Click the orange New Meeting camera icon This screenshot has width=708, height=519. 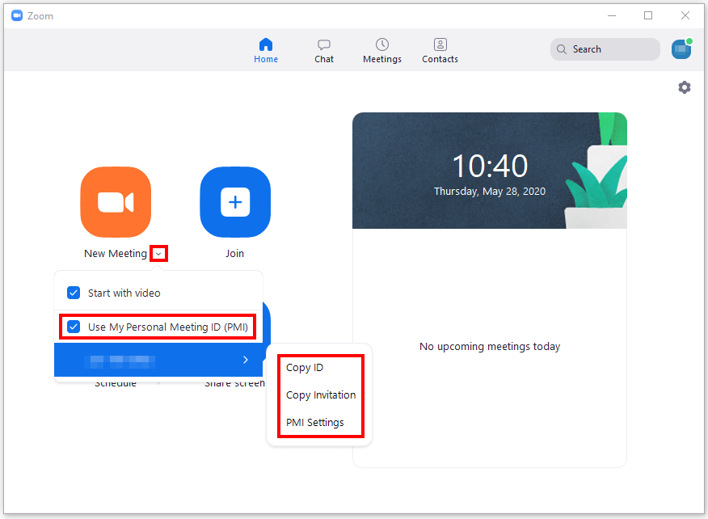[x=116, y=202]
